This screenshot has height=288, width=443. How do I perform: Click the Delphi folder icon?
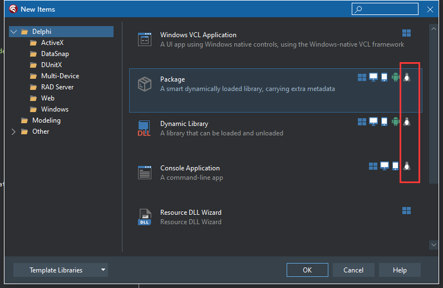(24, 32)
